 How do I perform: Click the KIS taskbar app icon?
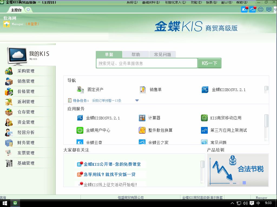[x=15, y=203]
